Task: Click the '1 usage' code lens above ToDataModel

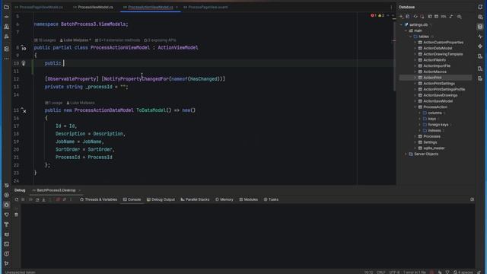Action: click(53, 103)
